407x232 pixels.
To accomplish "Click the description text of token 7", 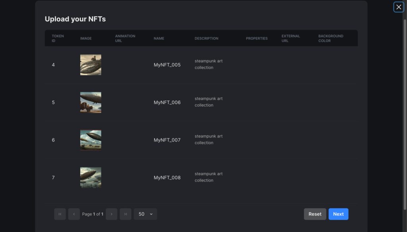I will click(x=209, y=177).
